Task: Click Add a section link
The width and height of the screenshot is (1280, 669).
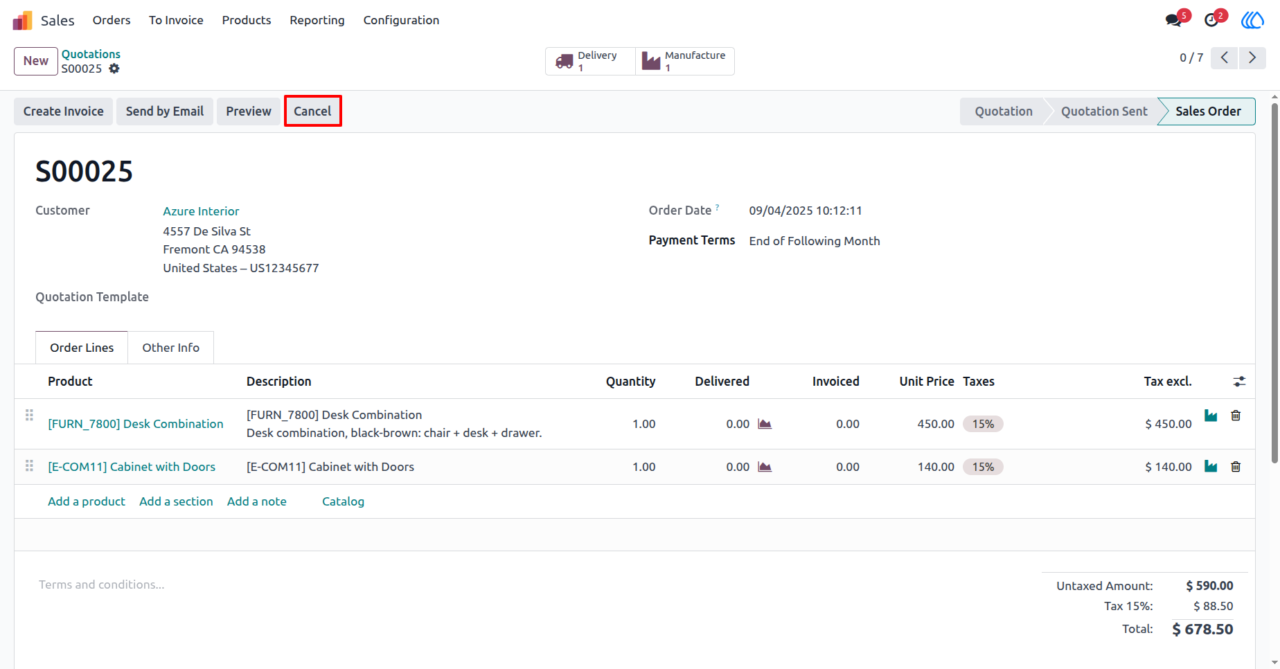Action: click(176, 501)
